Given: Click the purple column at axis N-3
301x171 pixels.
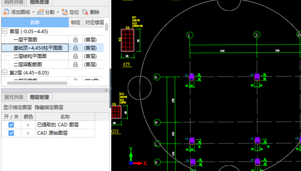Looking at the screenshot, I should tap(257, 77).
